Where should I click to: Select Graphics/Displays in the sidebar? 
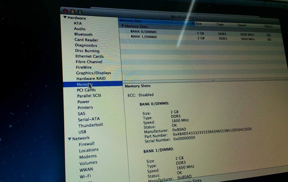tap(93, 73)
